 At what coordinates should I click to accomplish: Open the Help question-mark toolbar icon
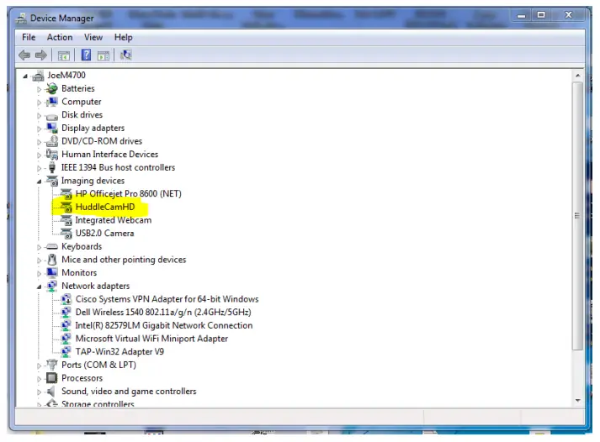click(86, 55)
